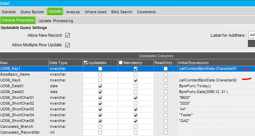Viewport: 255px width, 136px height.
Task: Select the UD06_Date02 alias cell
Action: coord(24,92)
